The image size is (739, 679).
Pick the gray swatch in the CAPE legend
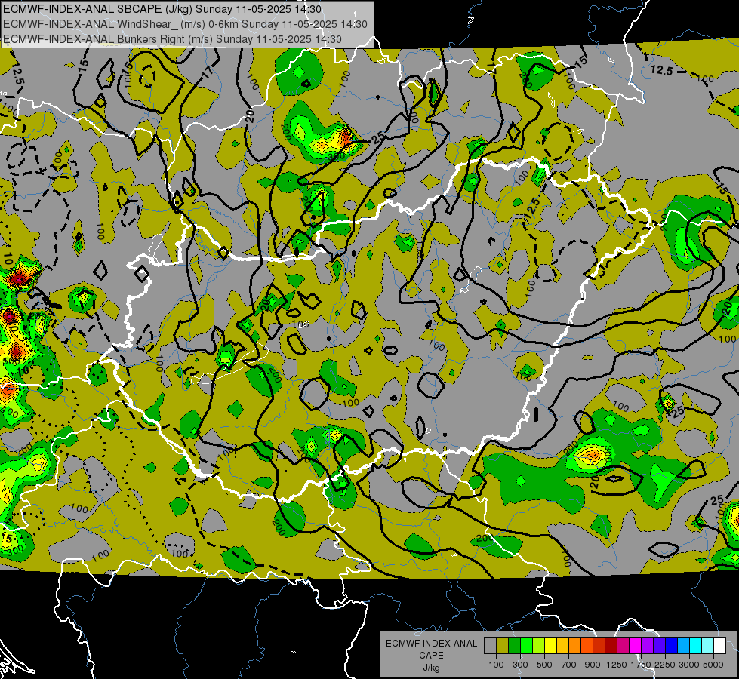490,646
